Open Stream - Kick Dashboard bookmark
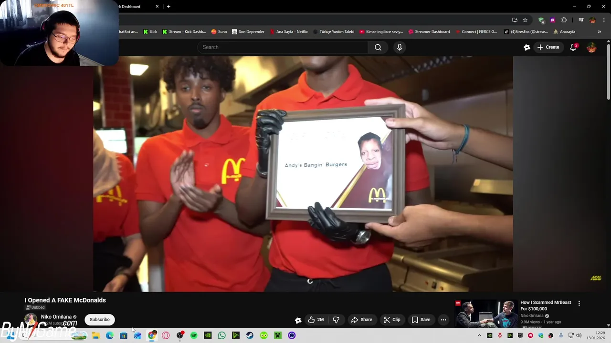611x343 pixels. coord(184,32)
